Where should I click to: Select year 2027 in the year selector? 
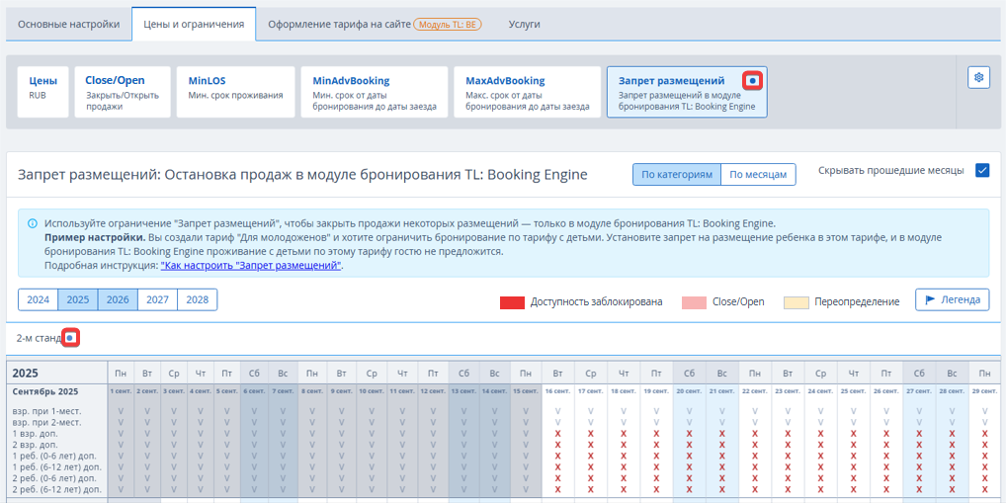coord(157,300)
